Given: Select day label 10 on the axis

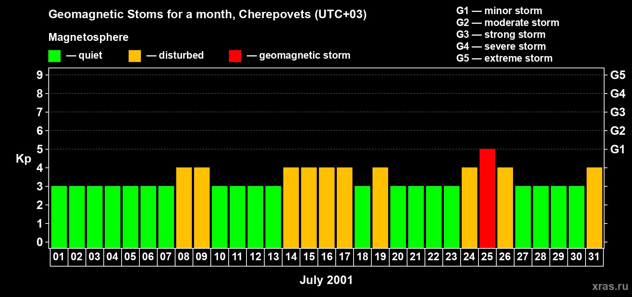Looking at the screenshot, I should click(x=220, y=257).
